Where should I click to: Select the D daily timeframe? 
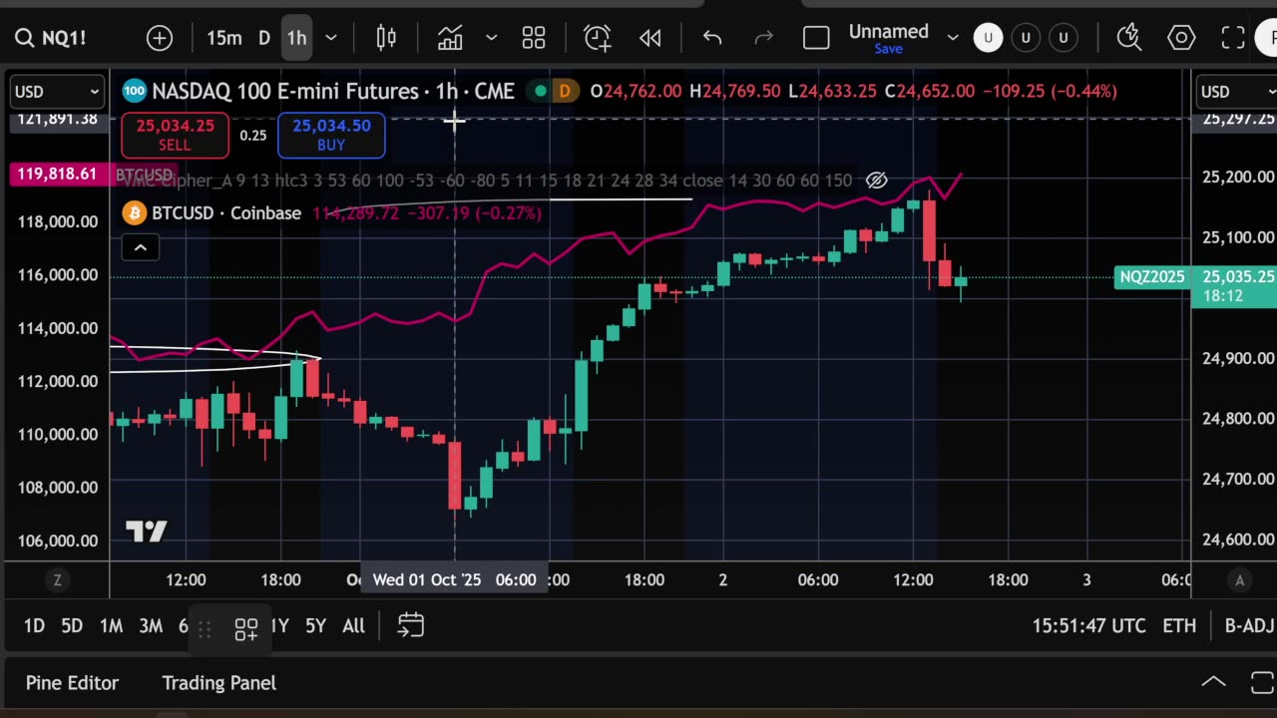264,38
